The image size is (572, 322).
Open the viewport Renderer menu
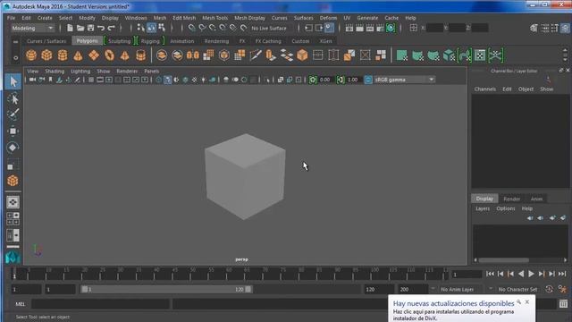(x=127, y=72)
